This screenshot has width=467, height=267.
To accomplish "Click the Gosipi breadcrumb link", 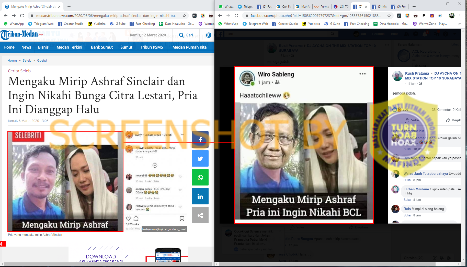I will click(x=42, y=60).
